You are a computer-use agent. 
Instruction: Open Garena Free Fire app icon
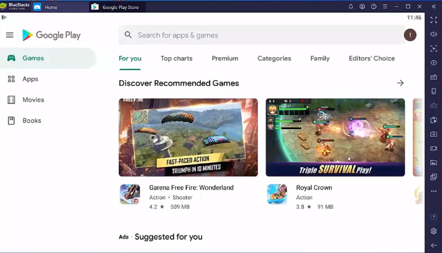point(130,194)
